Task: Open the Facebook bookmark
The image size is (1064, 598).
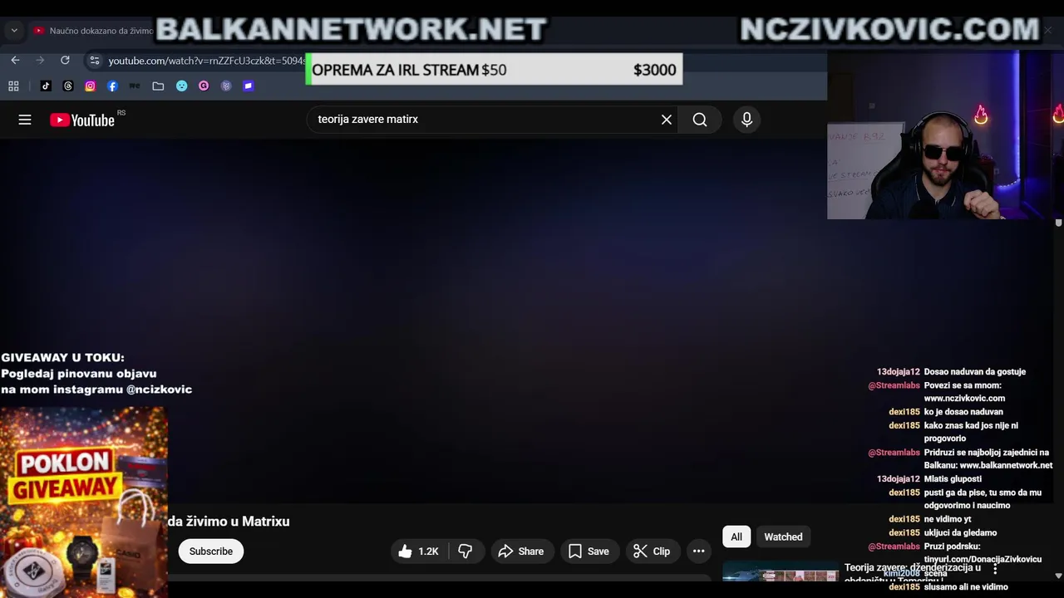Action: coord(112,86)
